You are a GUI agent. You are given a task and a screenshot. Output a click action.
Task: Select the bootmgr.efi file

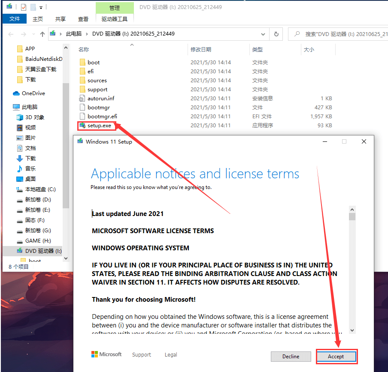pyautogui.click(x=98, y=116)
